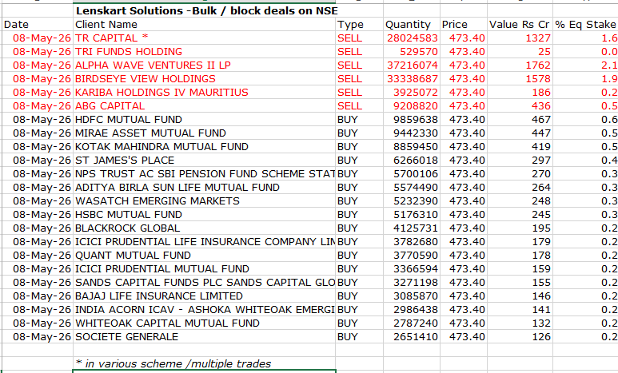Click value cell '297' for St James's Place
618x373 pixels.
tap(520, 161)
